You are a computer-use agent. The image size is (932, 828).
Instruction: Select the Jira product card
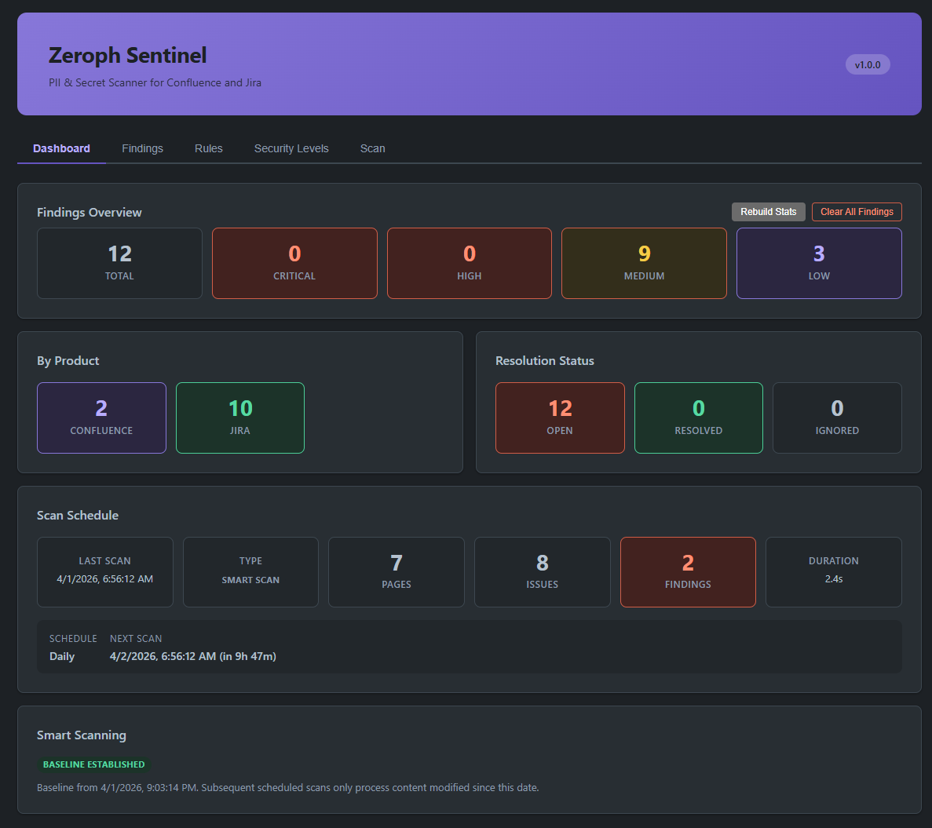click(240, 418)
